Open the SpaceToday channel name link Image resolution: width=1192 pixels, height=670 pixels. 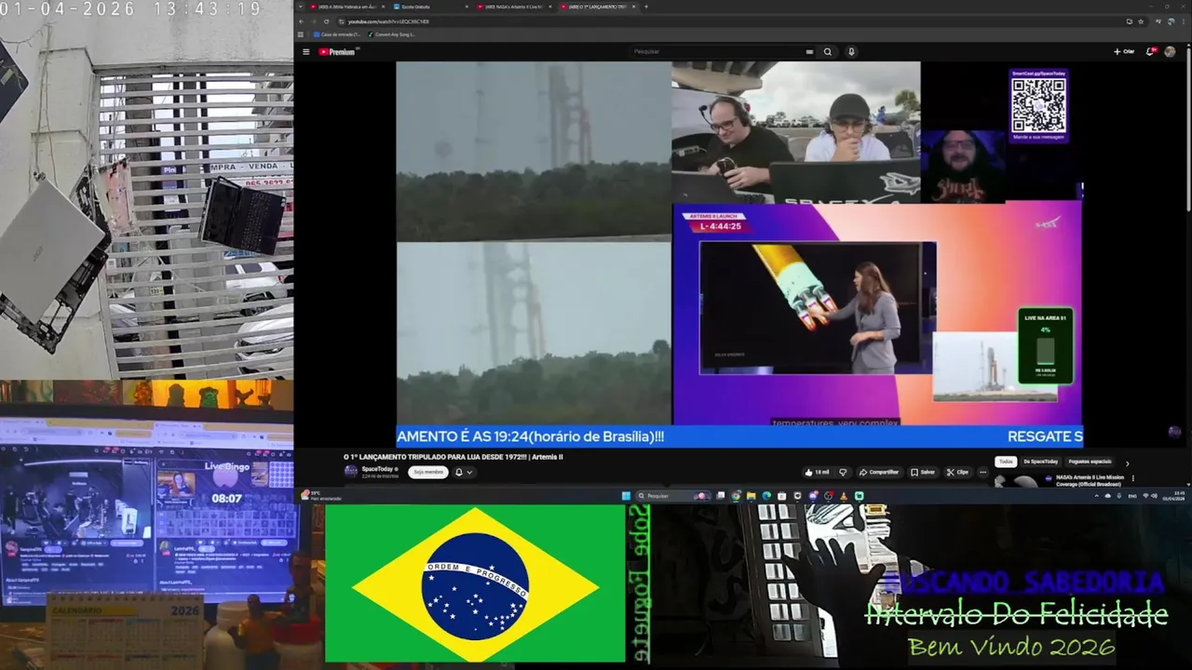[378, 468]
